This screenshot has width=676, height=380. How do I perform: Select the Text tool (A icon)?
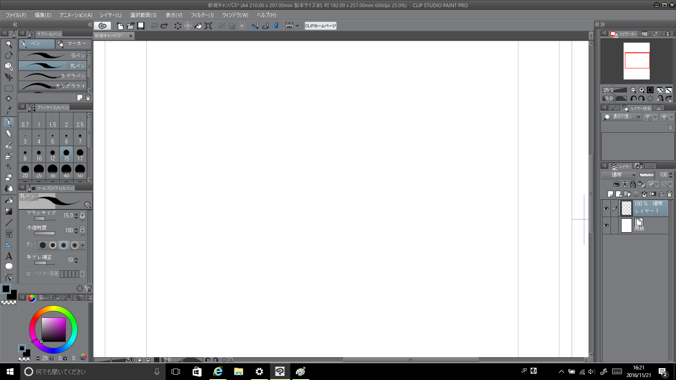pos(8,256)
